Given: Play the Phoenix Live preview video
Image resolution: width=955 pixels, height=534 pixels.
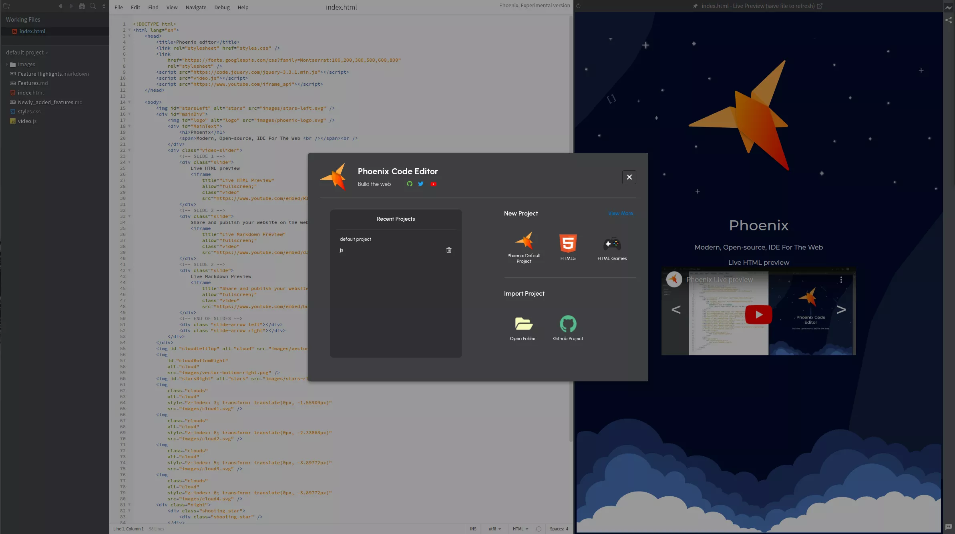Looking at the screenshot, I should click(x=758, y=314).
